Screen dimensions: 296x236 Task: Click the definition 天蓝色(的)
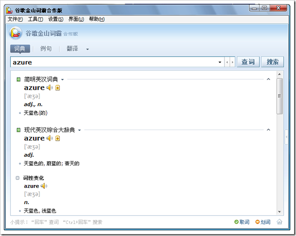[35, 113]
